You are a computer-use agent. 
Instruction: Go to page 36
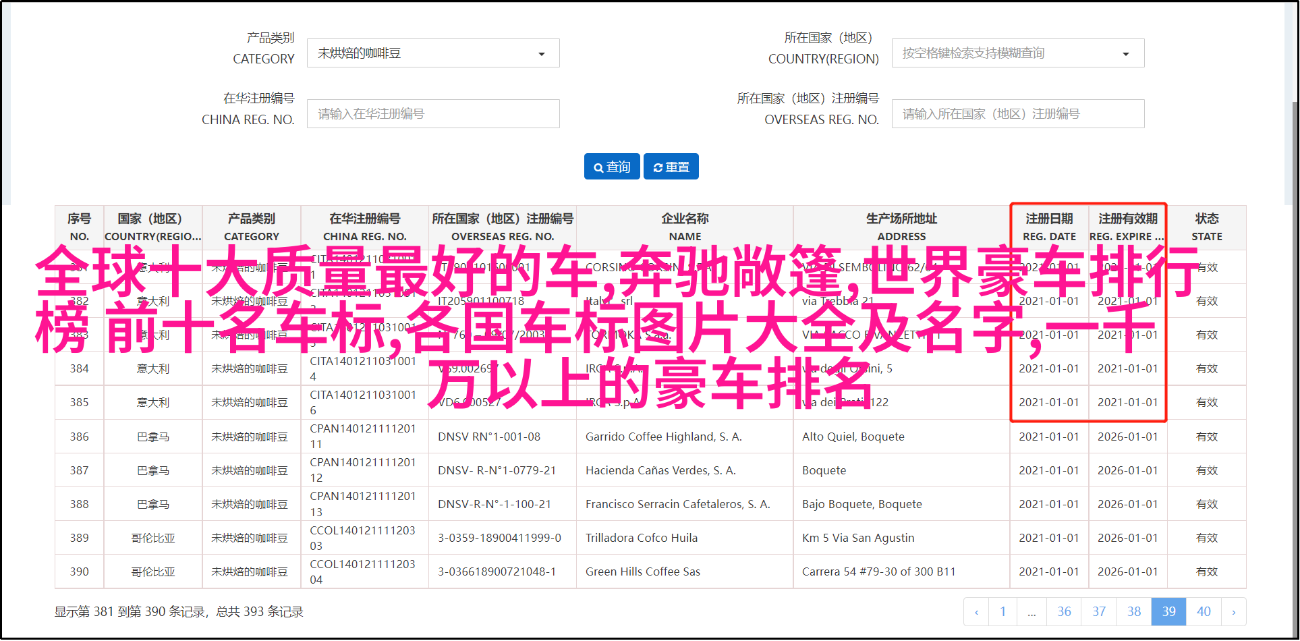tap(1064, 612)
